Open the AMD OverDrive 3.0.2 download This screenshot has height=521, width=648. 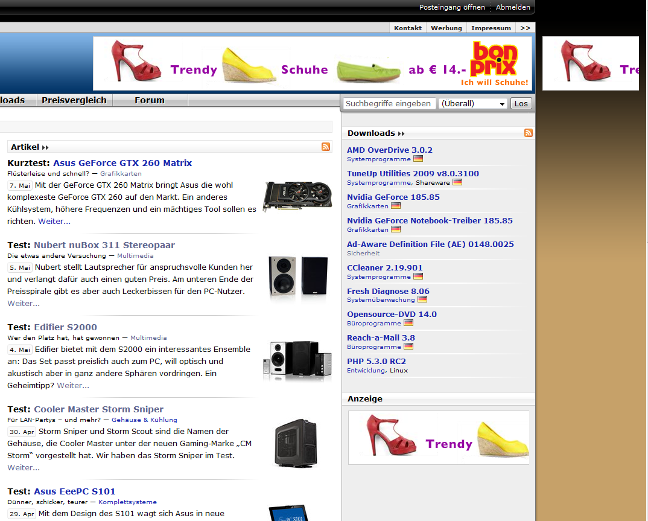389,150
